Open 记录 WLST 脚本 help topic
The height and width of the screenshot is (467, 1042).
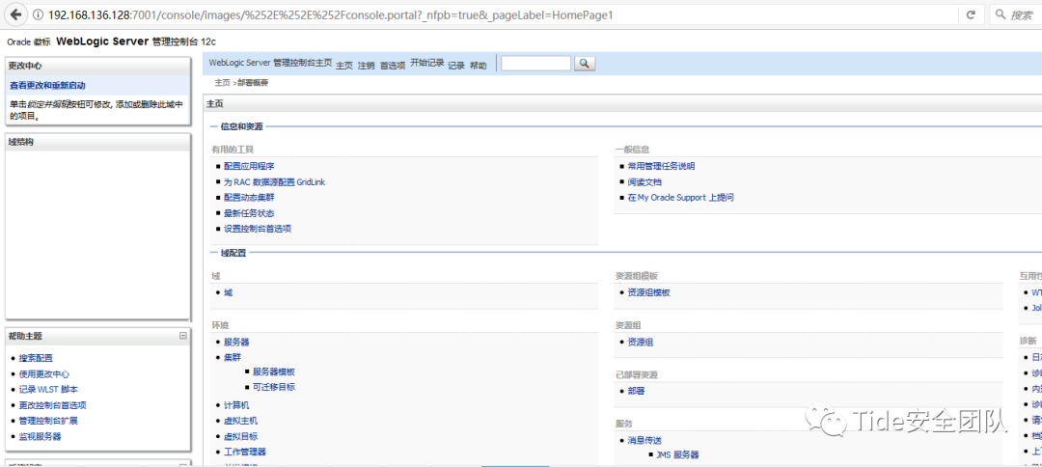[x=48, y=389]
